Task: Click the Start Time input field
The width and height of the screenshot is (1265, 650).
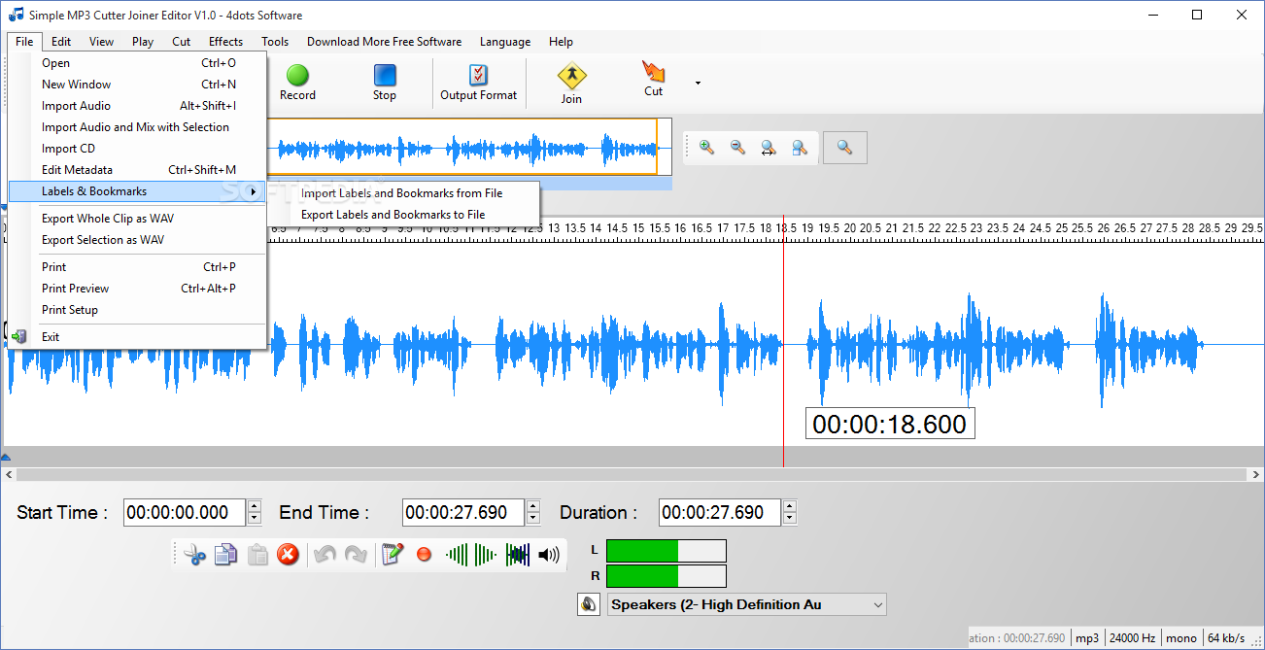Action: [185, 513]
